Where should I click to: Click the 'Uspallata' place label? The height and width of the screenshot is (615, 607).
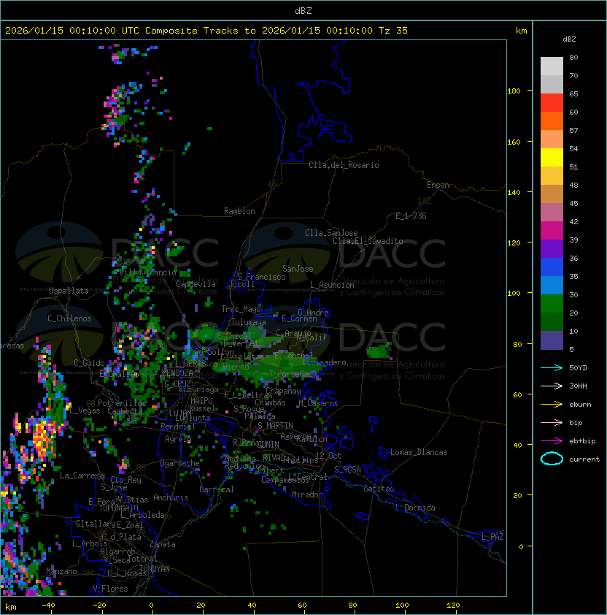(x=69, y=291)
